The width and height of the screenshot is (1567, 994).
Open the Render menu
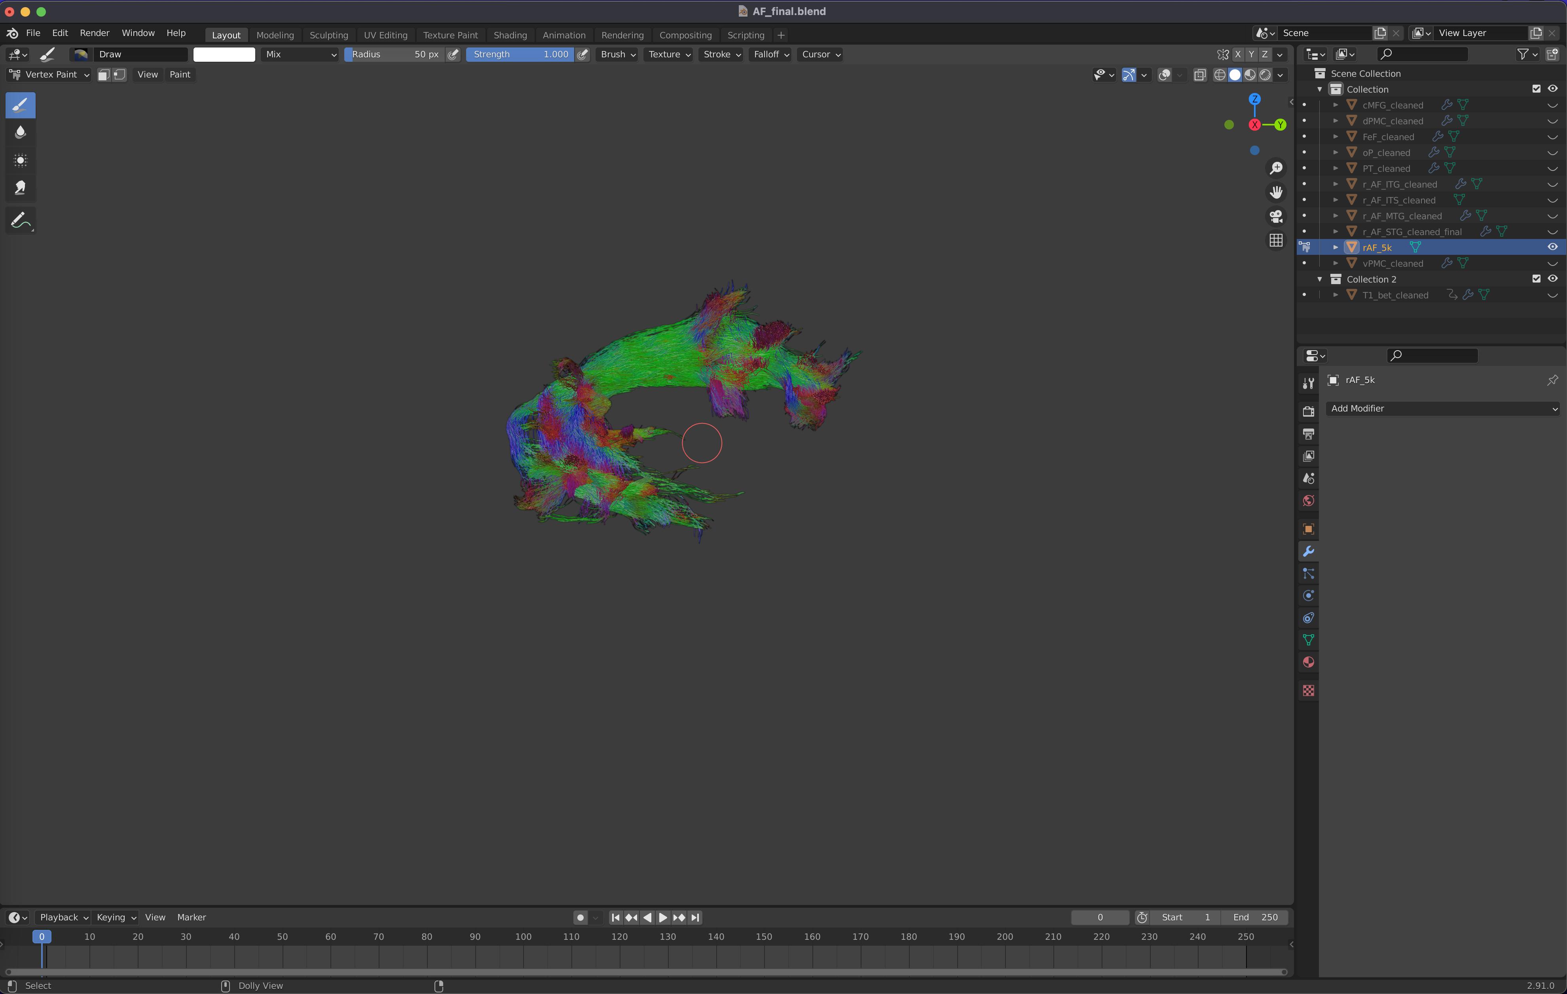(x=94, y=33)
